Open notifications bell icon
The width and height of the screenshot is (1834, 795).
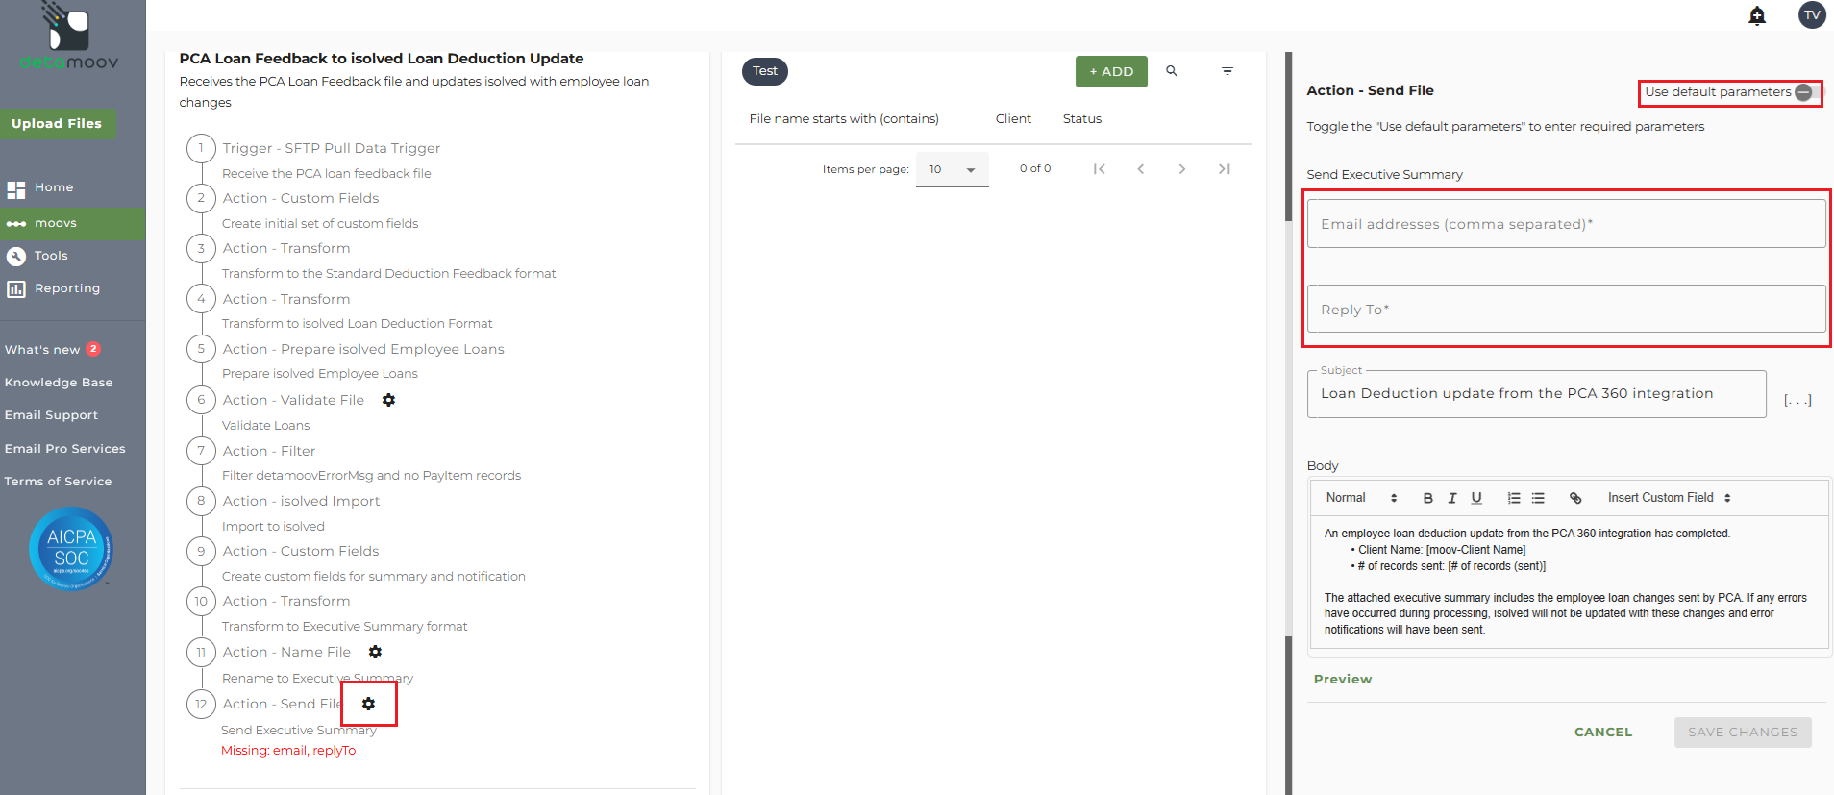point(1757,15)
